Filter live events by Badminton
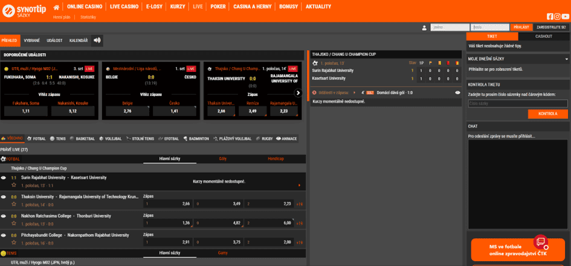571x266 pixels. tap(196, 139)
